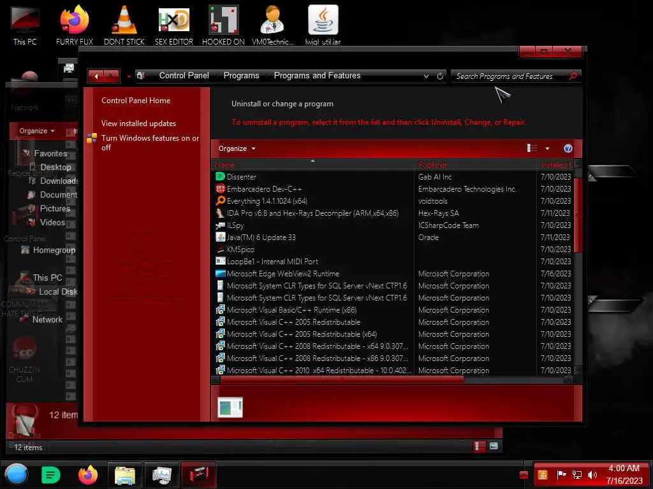
Task: Select the Dissenter program icon
Action: point(220,177)
